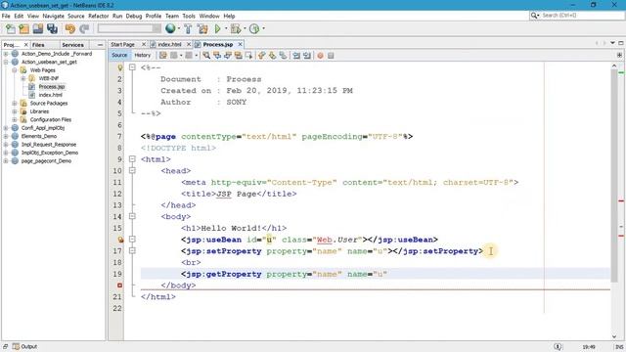Click the Clean and Build icon
This screenshot has height=352, width=626.
click(202, 28)
